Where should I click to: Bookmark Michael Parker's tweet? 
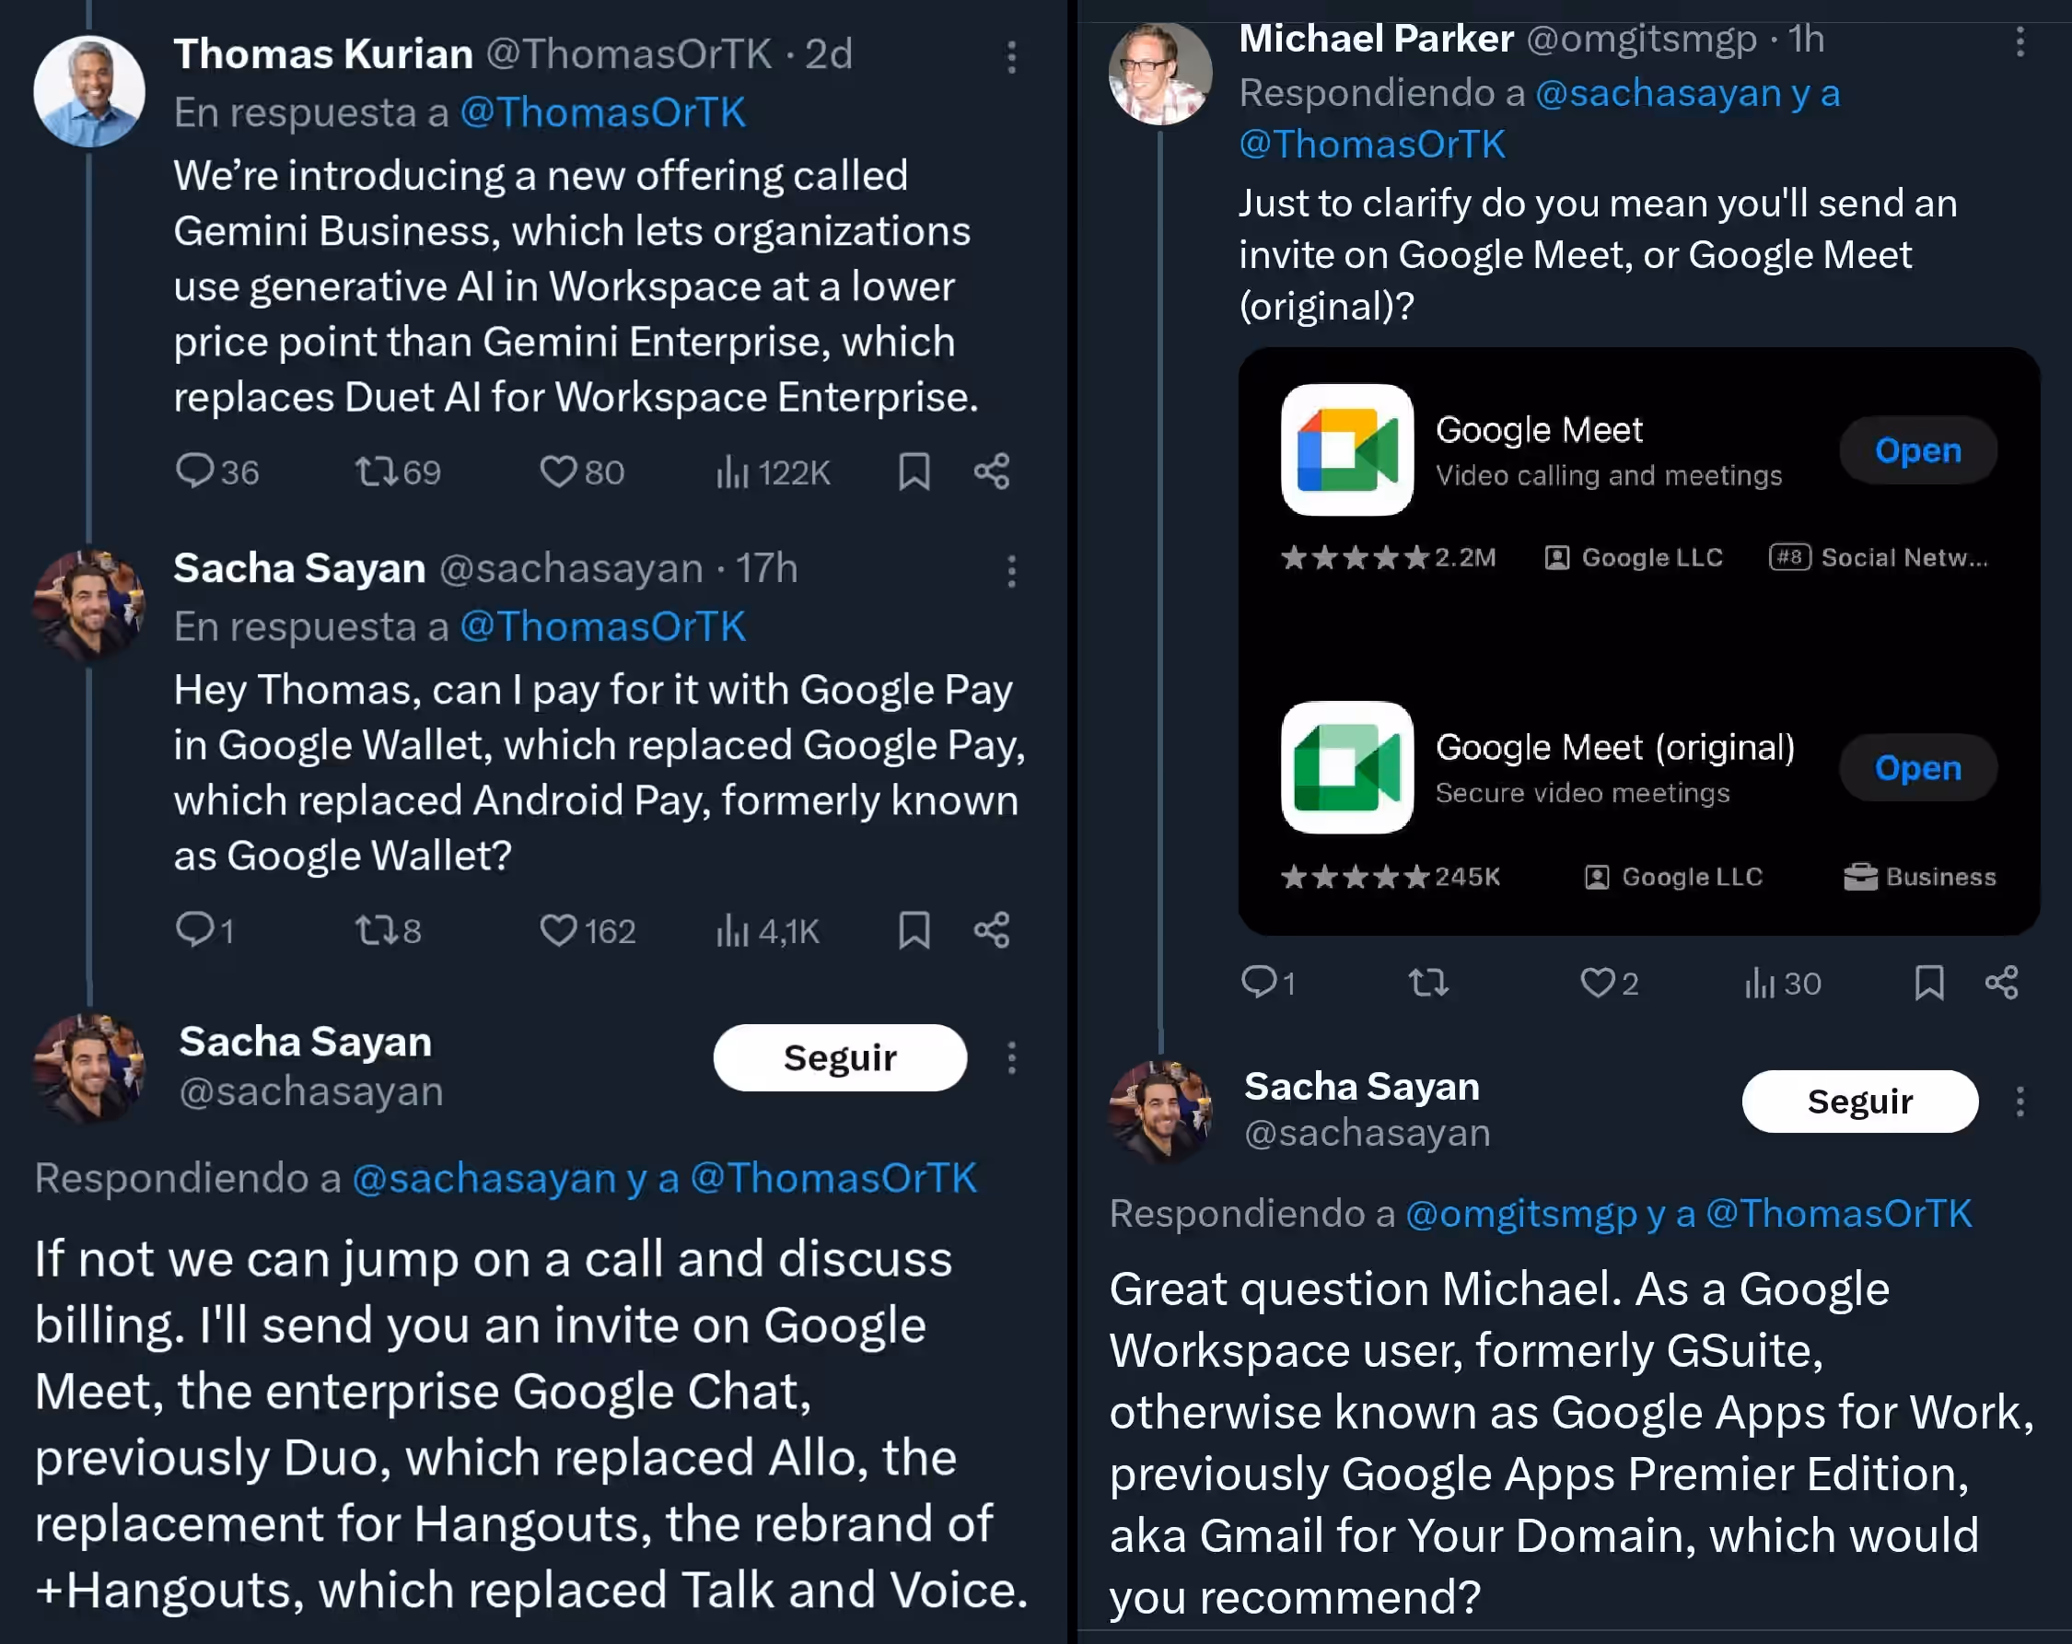click(x=1929, y=983)
